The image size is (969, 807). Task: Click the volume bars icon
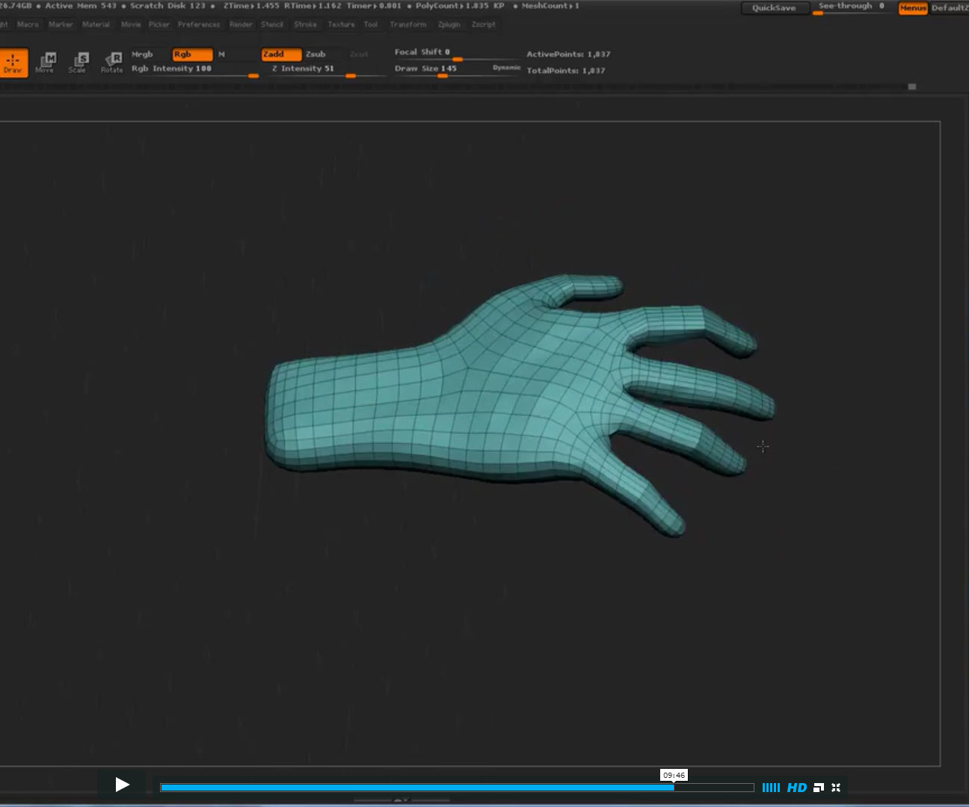(x=771, y=787)
